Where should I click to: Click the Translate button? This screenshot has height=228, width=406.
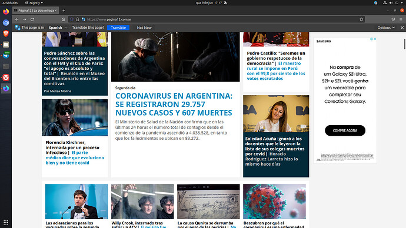click(118, 28)
